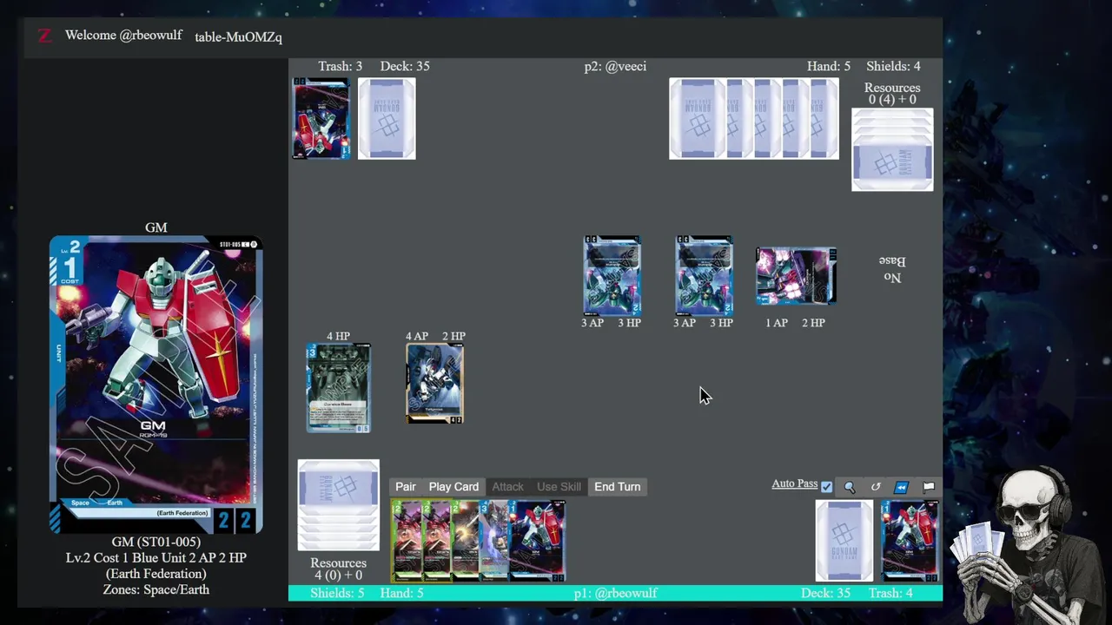Click the GM (ST01-005) card name text

(x=156, y=542)
